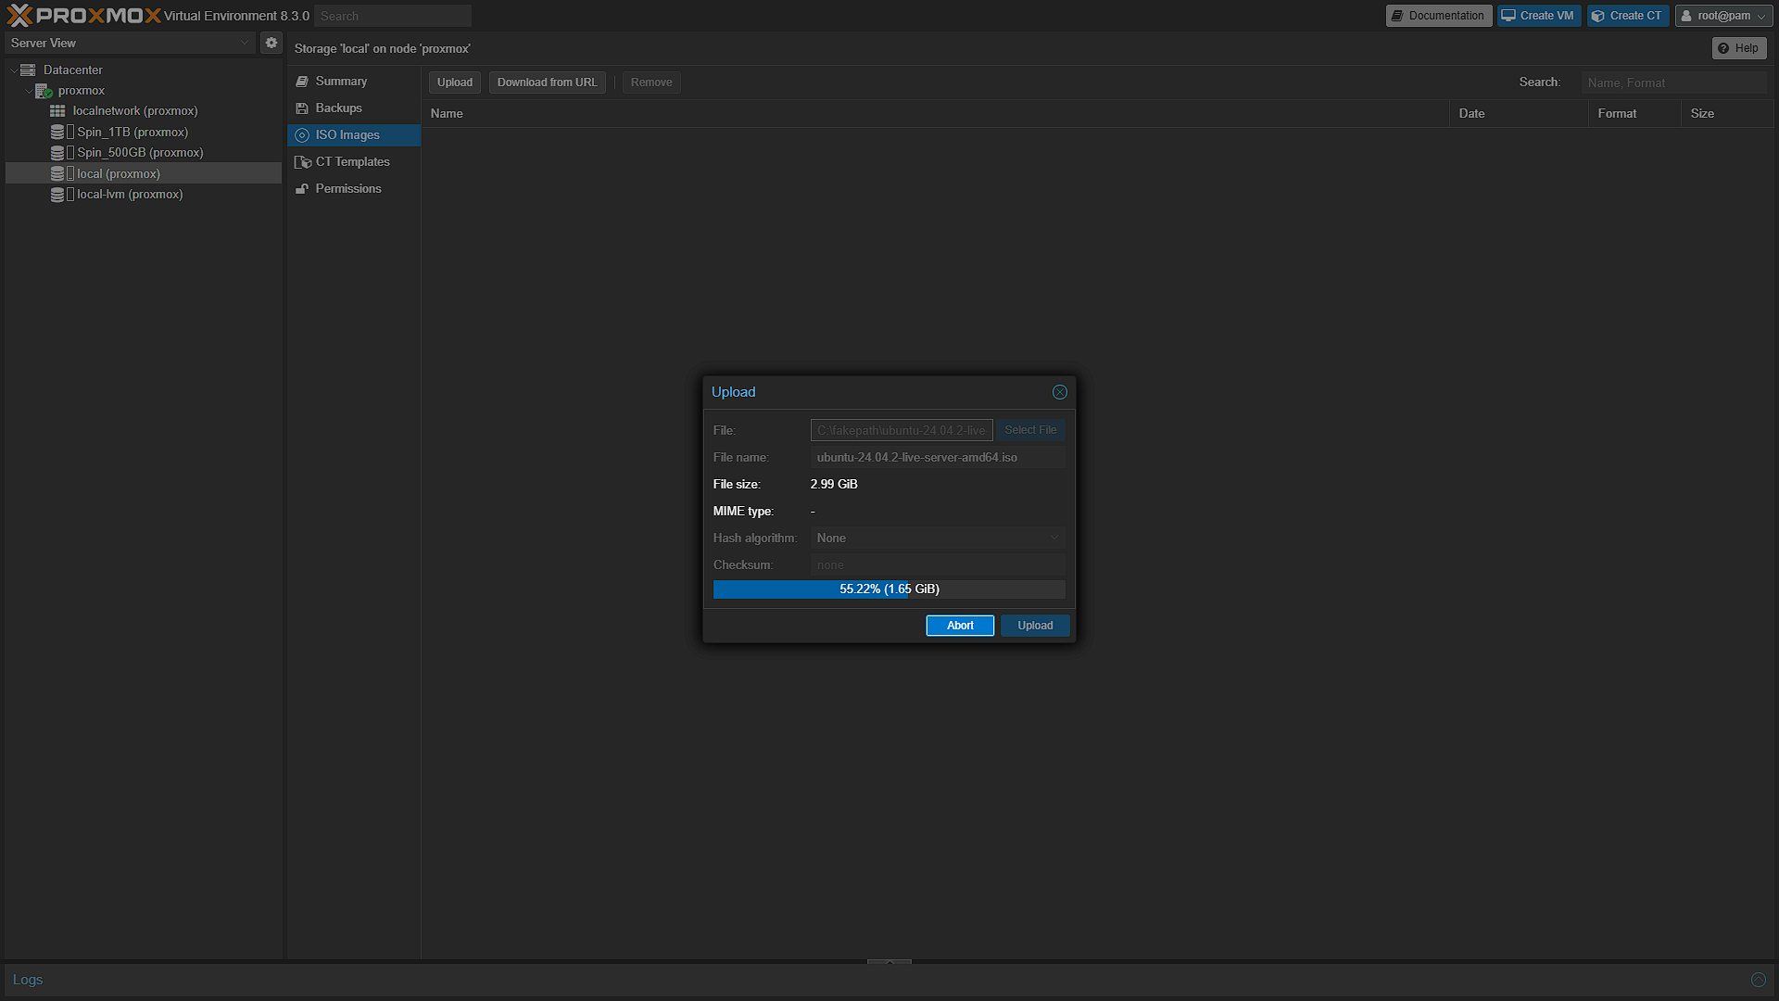Sort by the Size column header

tap(1727, 113)
